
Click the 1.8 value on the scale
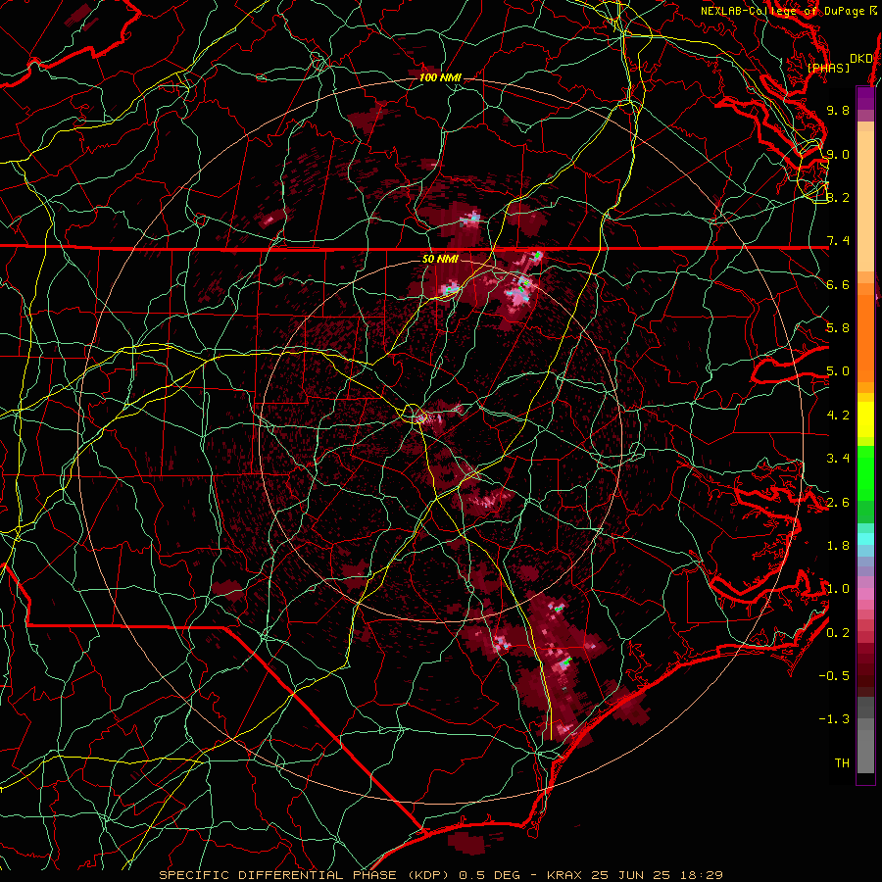tap(838, 546)
